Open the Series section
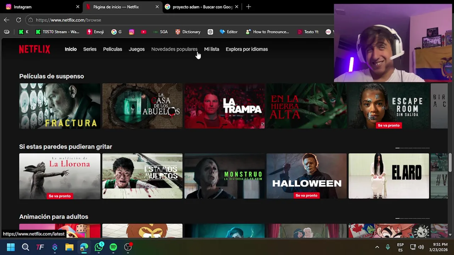 point(90,49)
